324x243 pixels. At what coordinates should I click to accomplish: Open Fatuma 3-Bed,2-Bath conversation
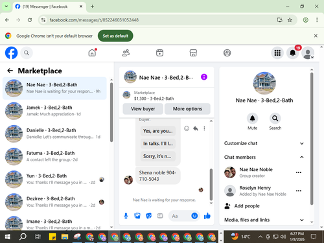pyautogui.click(x=54, y=156)
